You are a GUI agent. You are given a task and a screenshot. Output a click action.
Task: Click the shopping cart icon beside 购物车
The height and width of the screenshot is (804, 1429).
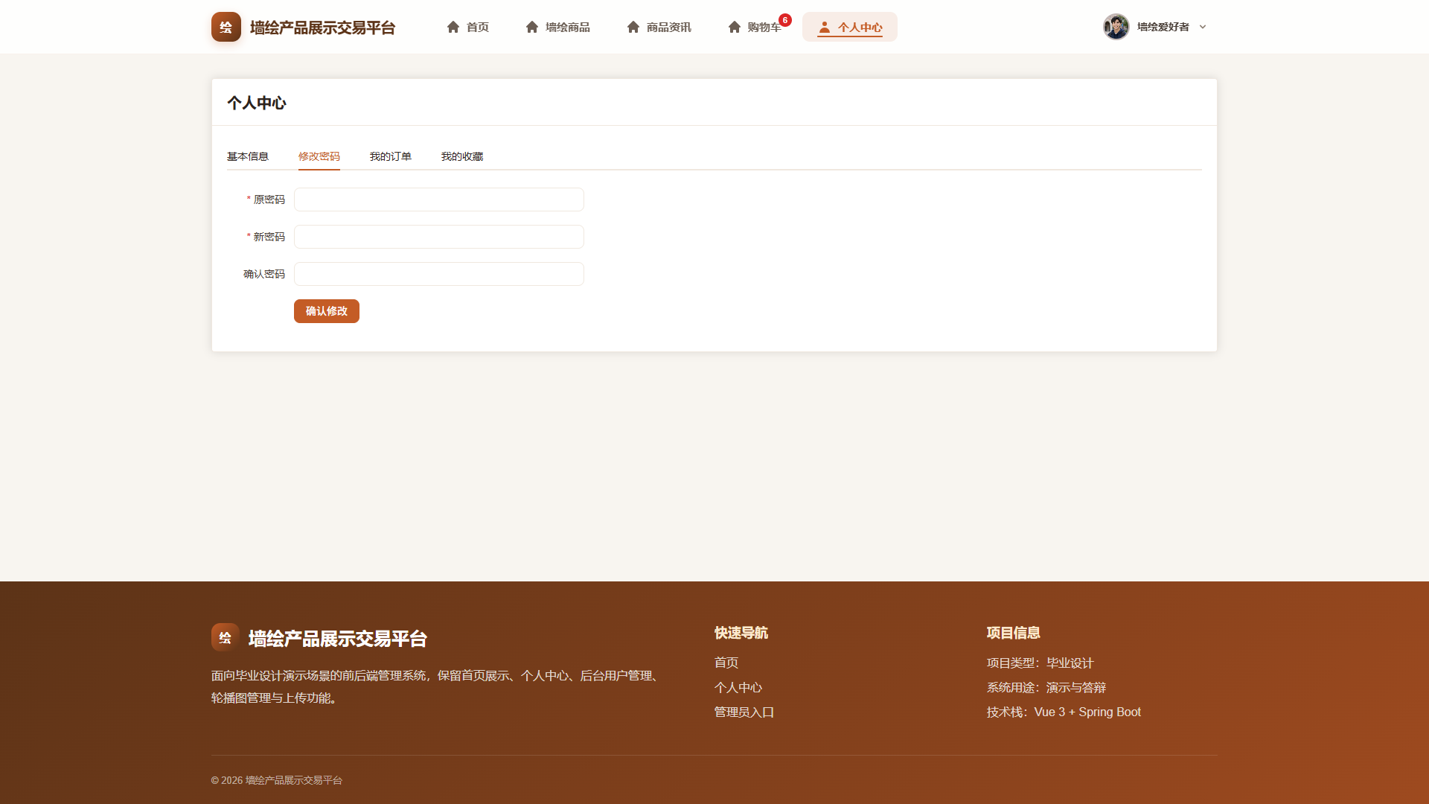pos(735,27)
